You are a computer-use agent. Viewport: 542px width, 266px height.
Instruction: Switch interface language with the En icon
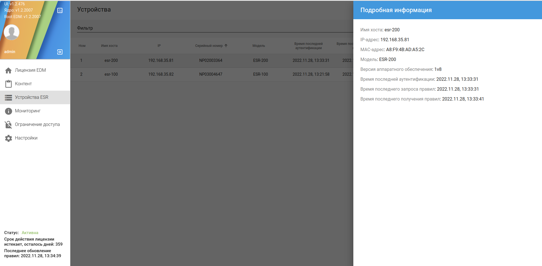[x=60, y=10]
